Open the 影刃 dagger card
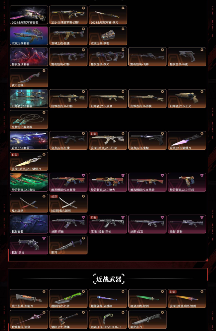This screenshot has width=216, height=331. pyautogui.click(x=68, y=245)
